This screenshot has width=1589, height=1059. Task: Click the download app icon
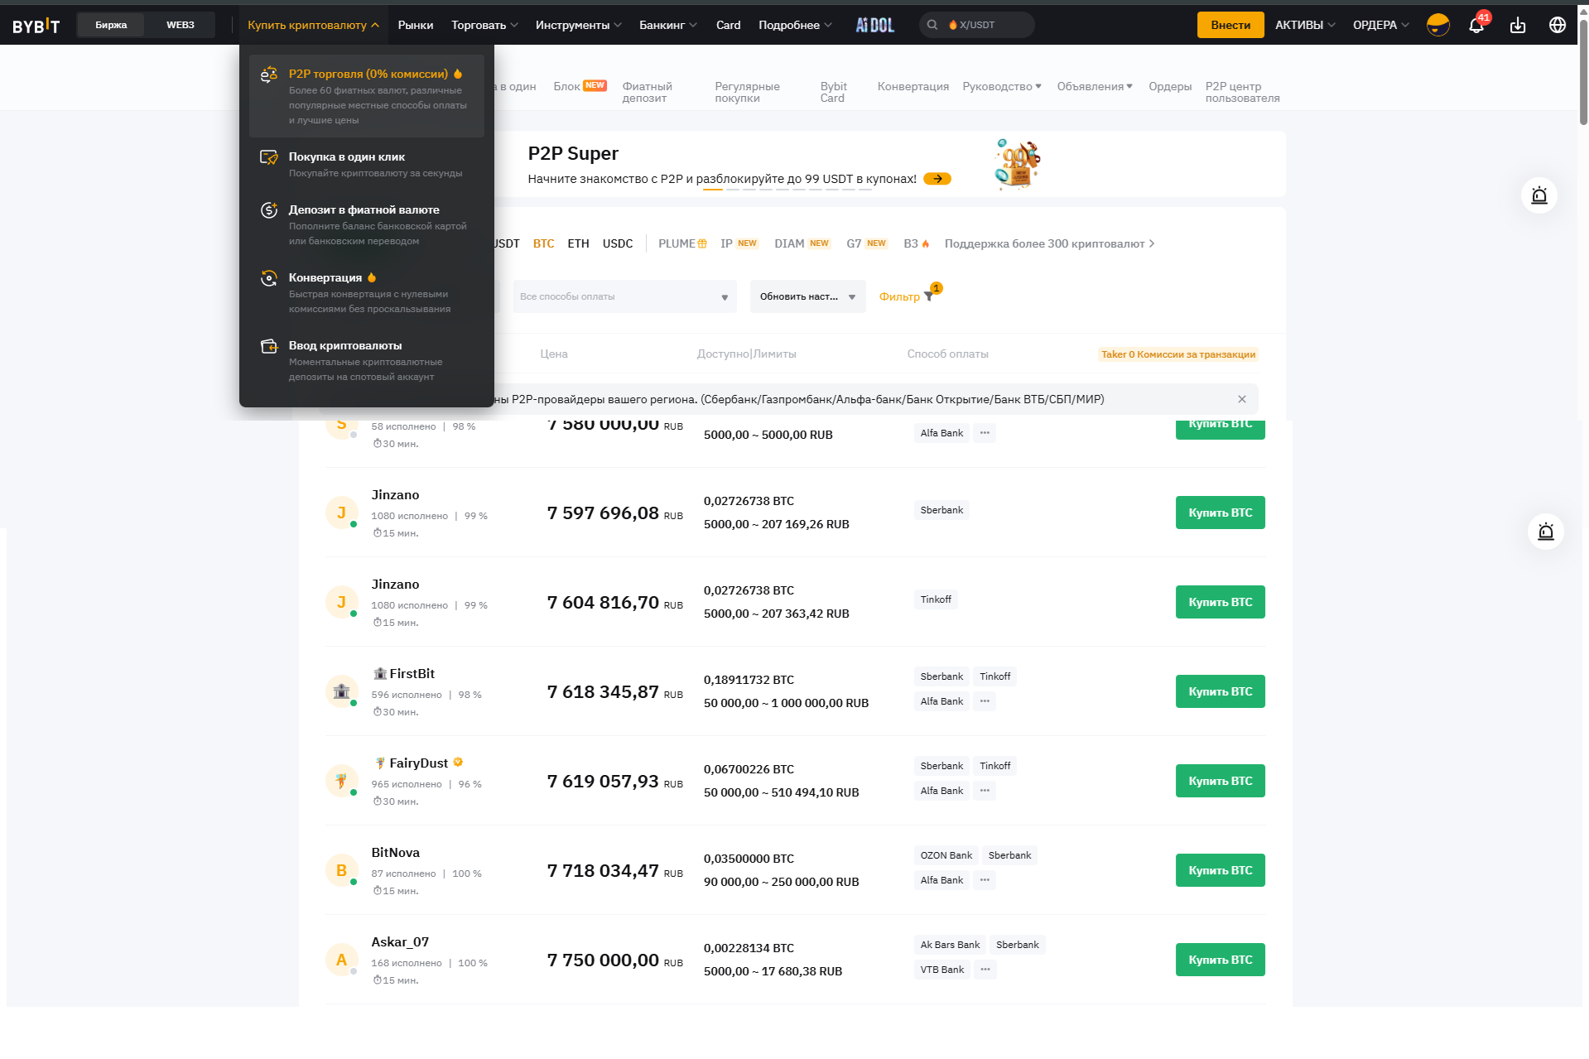1517,25
